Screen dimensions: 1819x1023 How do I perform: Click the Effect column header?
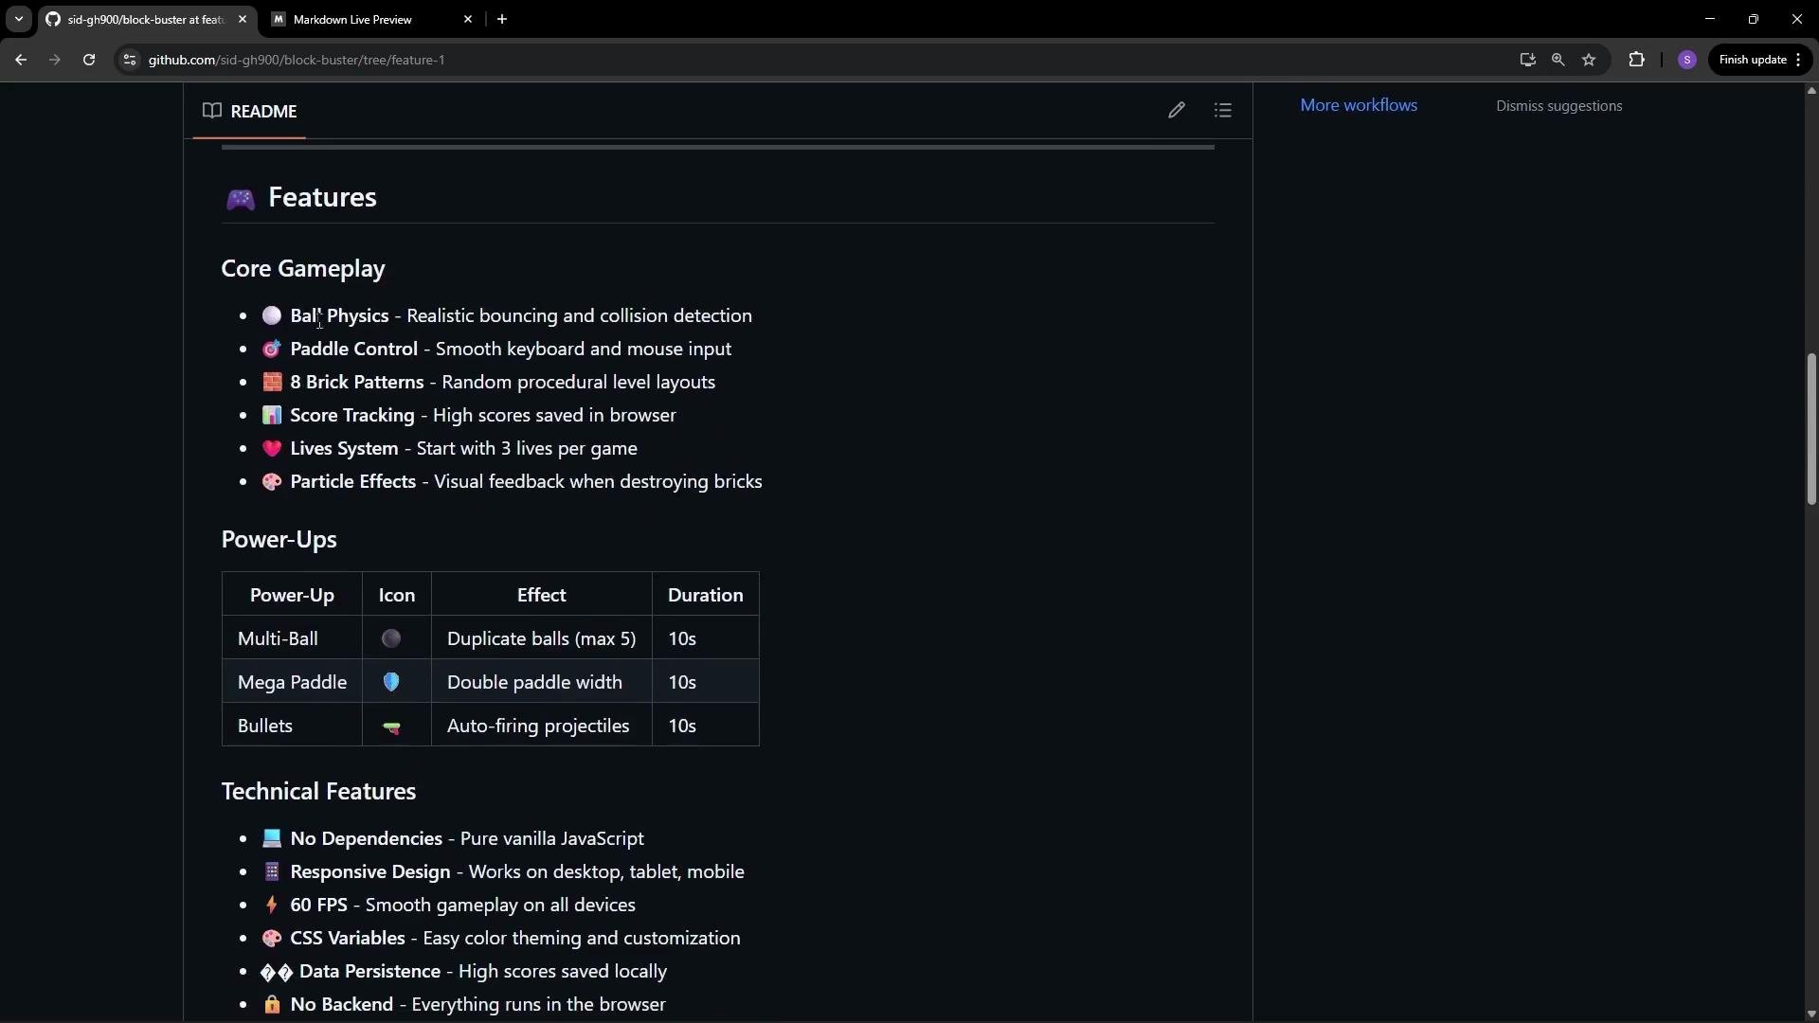(x=541, y=595)
